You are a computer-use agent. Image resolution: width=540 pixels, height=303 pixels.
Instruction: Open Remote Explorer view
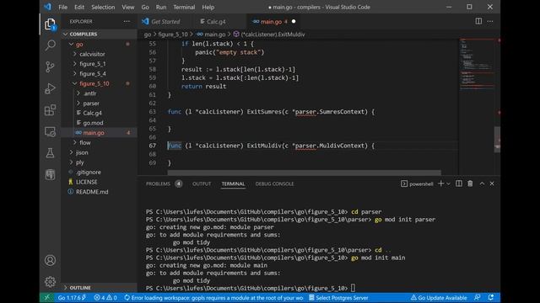pyautogui.click(x=50, y=131)
